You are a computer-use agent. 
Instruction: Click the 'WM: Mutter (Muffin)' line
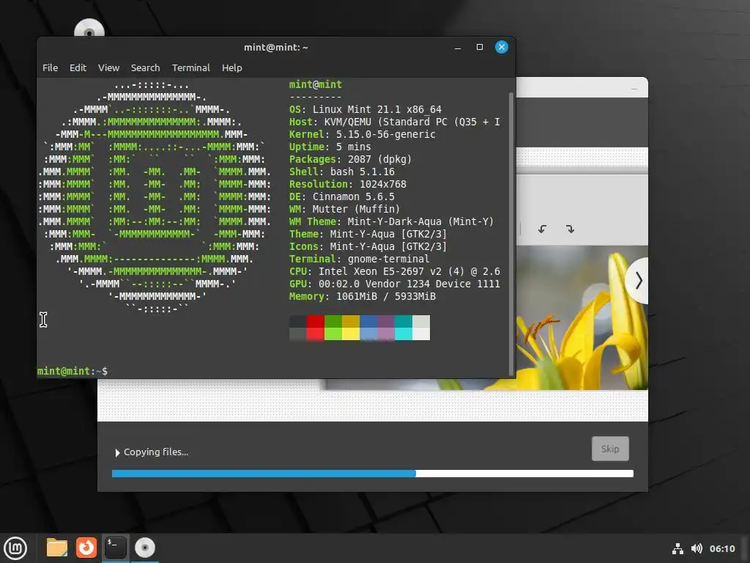point(344,209)
